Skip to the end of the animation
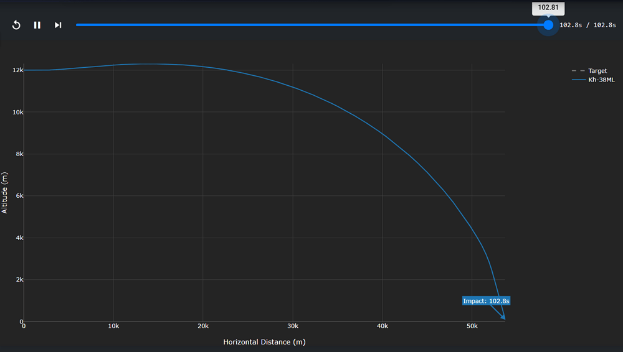Screen dimensions: 623x352 [x=58, y=25]
